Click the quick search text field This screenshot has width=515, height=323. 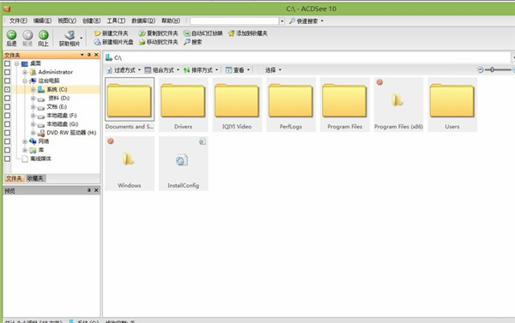[234, 21]
